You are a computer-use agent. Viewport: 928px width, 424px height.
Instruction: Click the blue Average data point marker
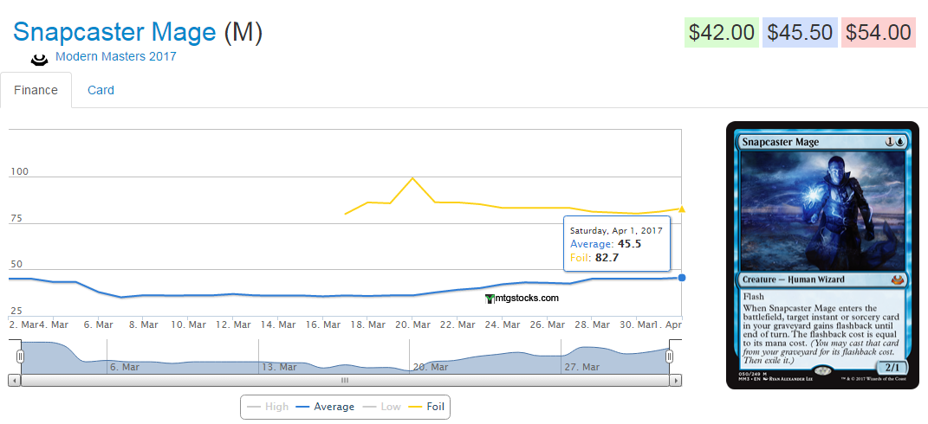[x=682, y=278]
